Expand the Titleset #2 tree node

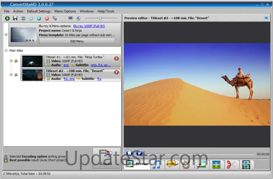coord(11,75)
